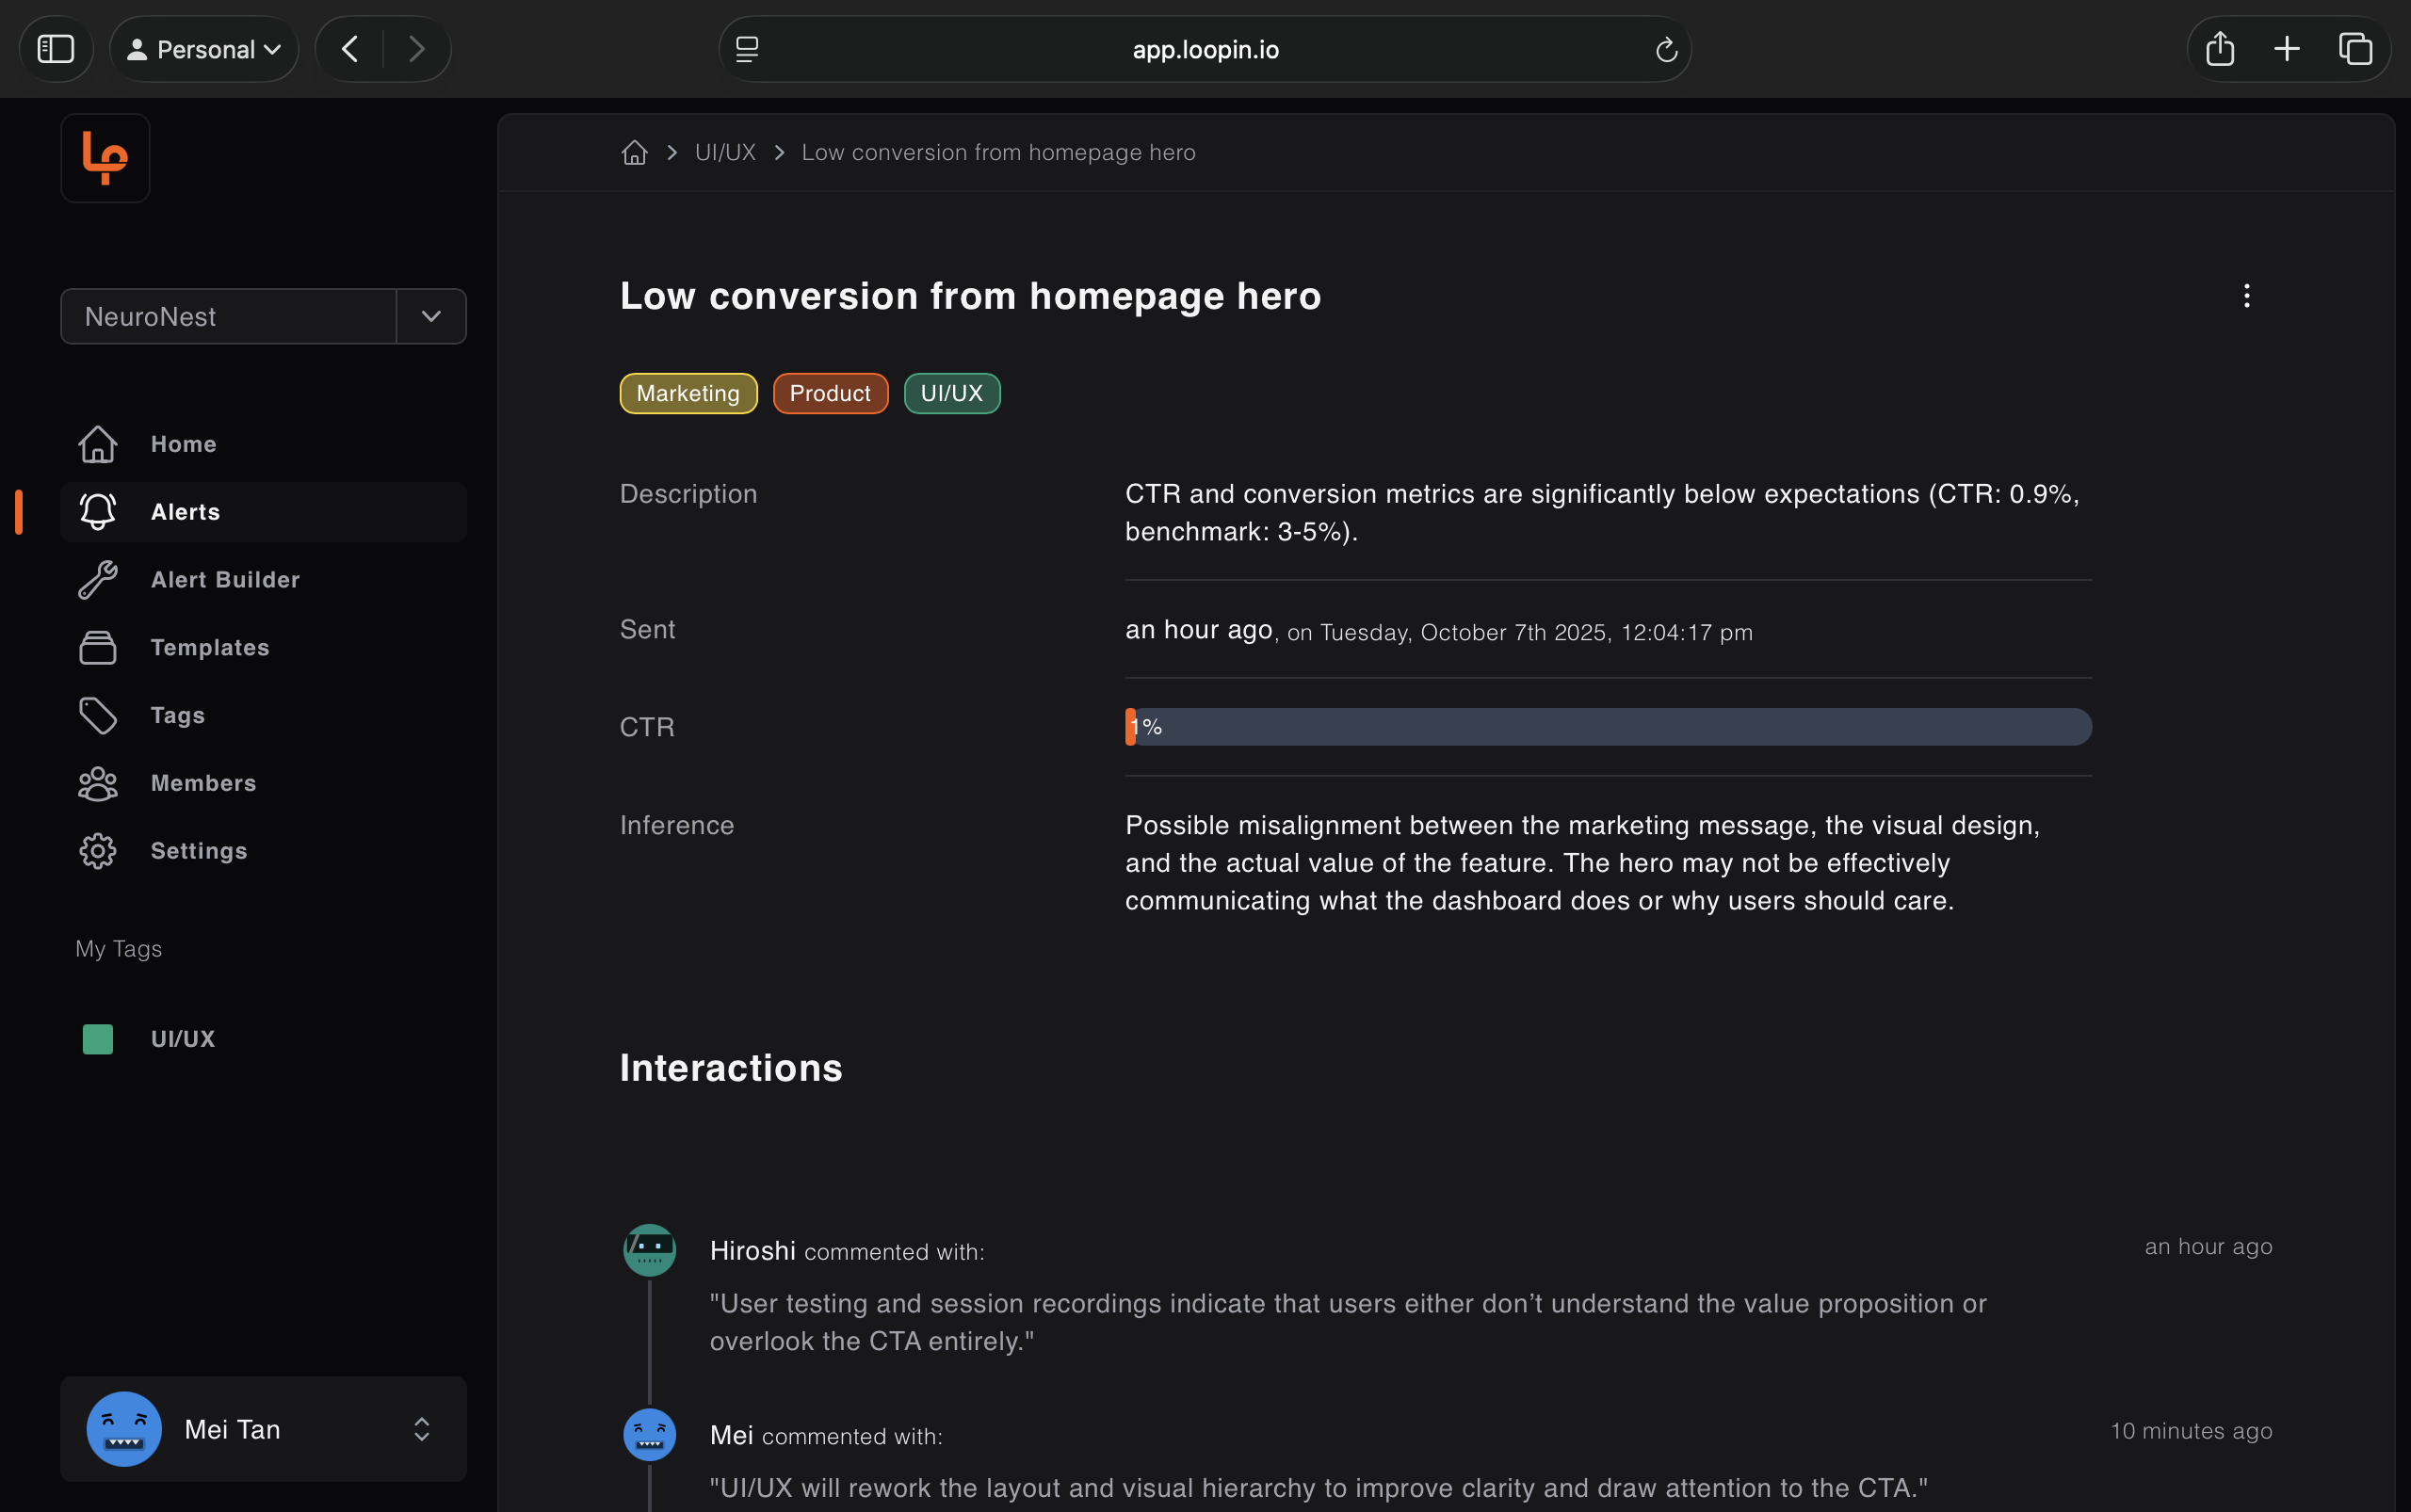Click the CTR progress bar
The width and height of the screenshot is (2411, 1512).
click(x=1608, y=727)
